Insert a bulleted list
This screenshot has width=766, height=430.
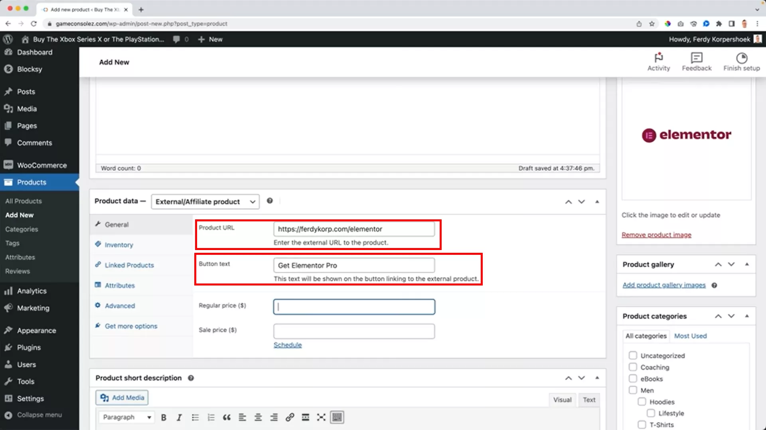195,417
